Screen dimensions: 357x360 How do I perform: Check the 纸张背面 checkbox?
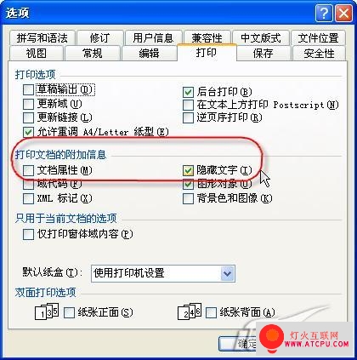211,313
